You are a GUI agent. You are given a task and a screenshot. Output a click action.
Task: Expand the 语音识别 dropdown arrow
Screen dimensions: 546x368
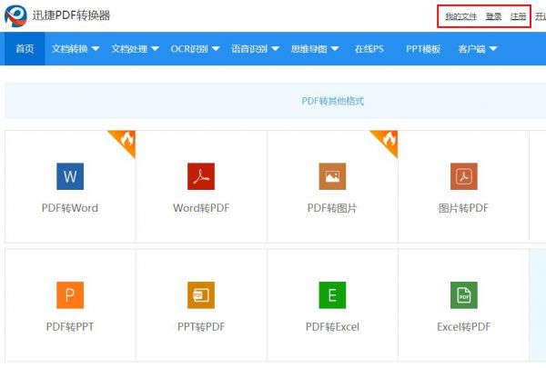275,49
